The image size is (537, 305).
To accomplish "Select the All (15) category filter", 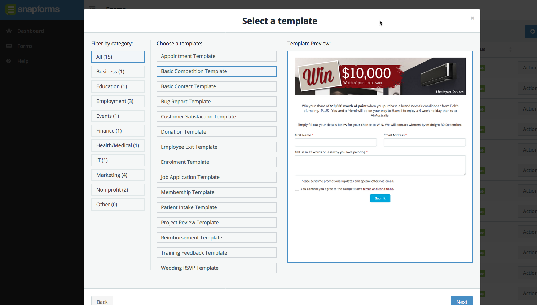I will click(x=118, y=57).
